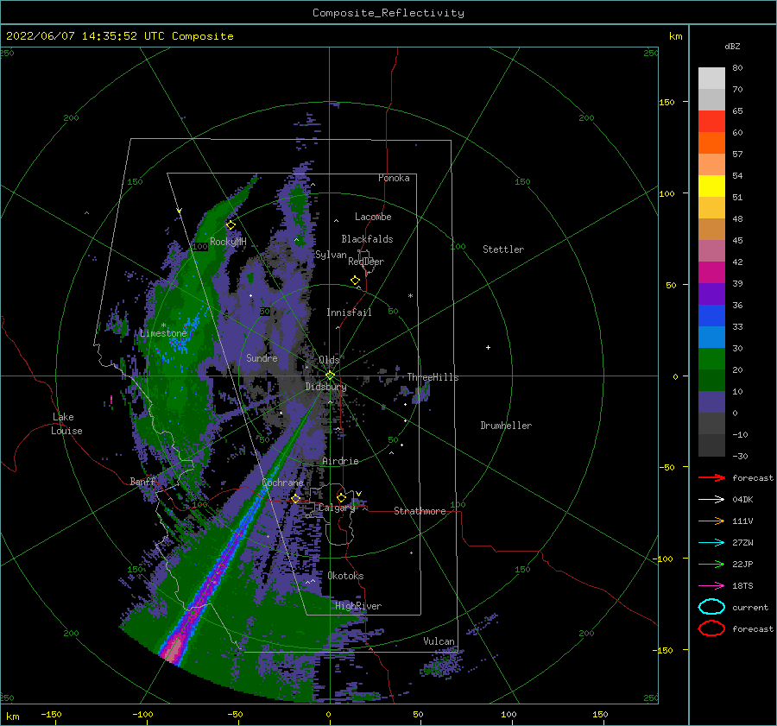The height and width of the screenshot is (726, 777).
Task: Click the RedDeer city label
Action: pos(366,262)
